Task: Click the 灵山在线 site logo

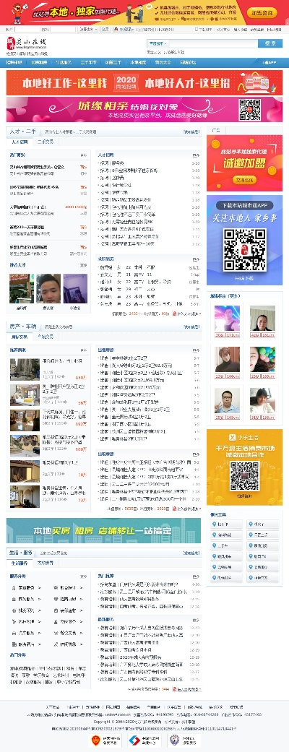Action: tap(27, 44)
